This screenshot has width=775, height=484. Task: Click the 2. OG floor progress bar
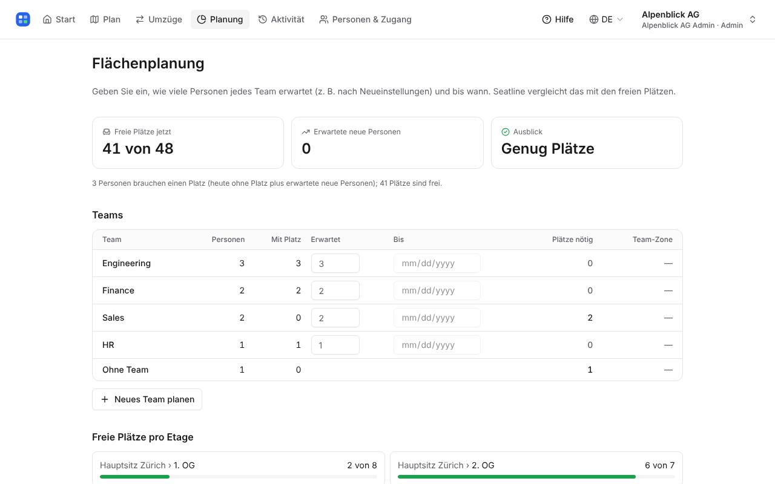[x=536, y=477]
